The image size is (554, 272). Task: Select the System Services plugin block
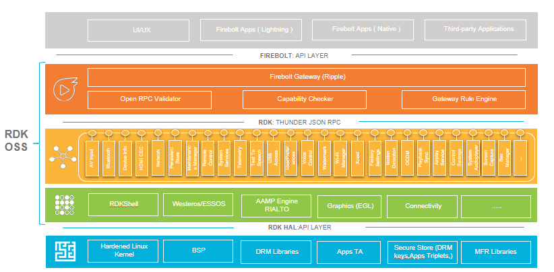click(x=224, y=158)
